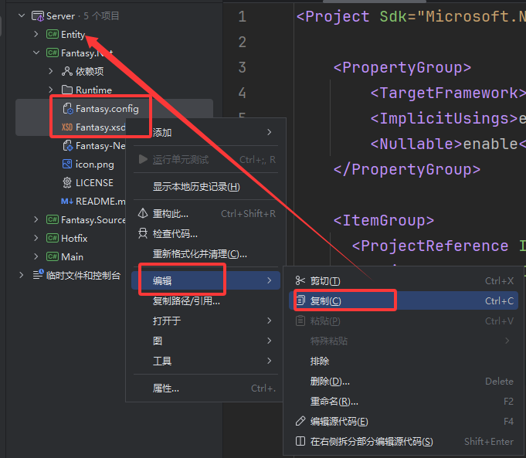This screenshot has height=458, width=526.
Task: Select the Main project in tree
Action: pyautogui.click(x=72, y=256)
